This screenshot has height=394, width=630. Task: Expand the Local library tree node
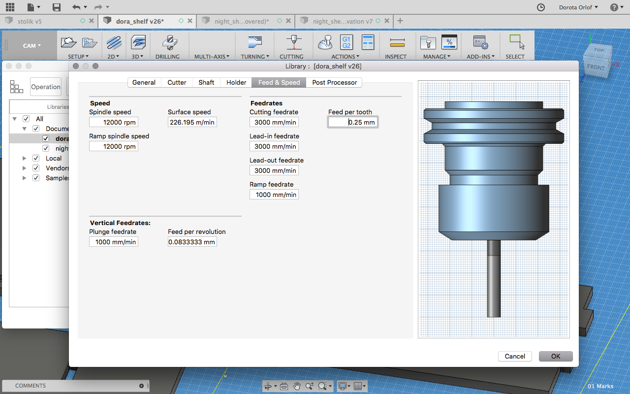tap(24, 158)
